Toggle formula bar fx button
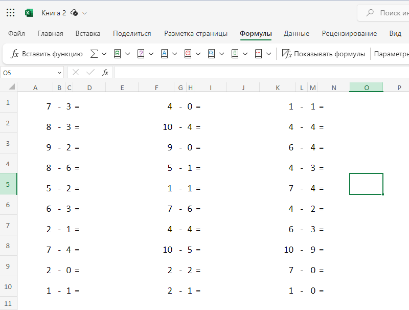Image resolution: width=409 pixels, height=310 pixels. (105, 72)
